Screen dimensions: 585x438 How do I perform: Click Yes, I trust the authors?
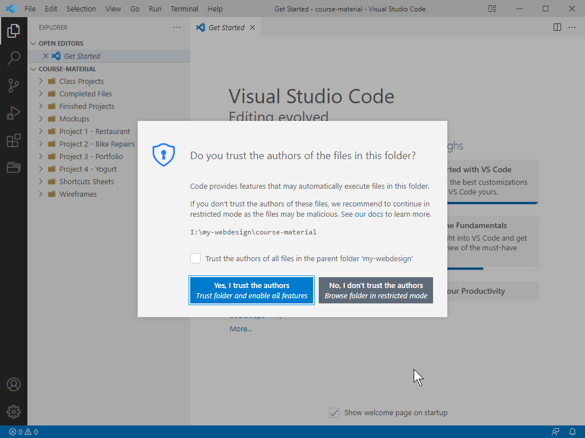pos(252,290)
